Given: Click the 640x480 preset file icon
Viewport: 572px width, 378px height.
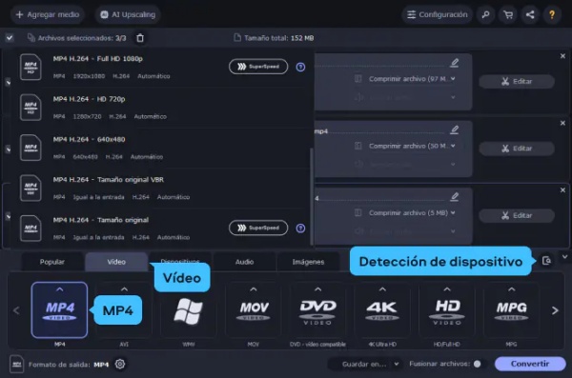Looking at the screenshot, I should pyautogui.click(x=31, y=148).
